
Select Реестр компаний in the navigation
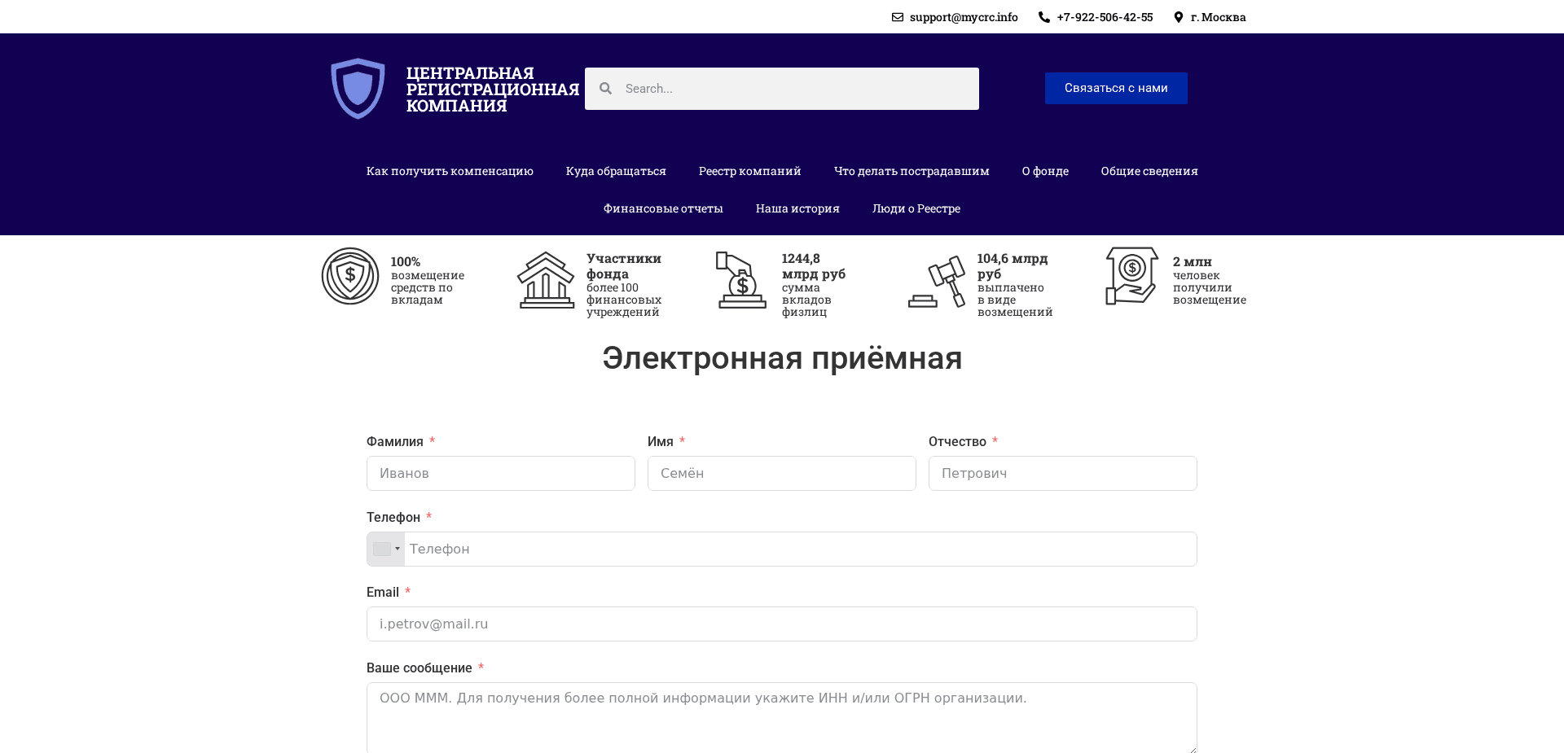pyautogui.click(x=749, y=171)
